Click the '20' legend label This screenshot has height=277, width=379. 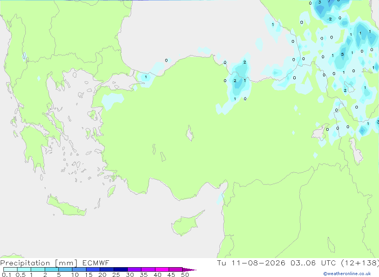tap(102, 275)
